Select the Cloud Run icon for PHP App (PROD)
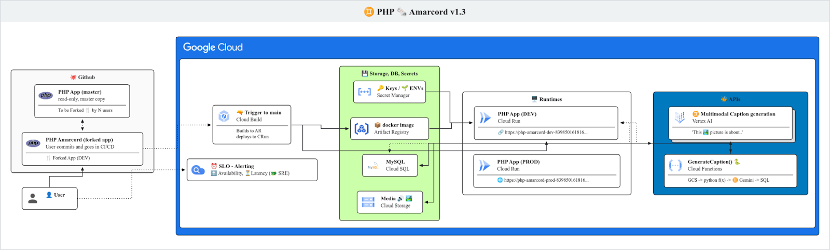 click(485, 165)
